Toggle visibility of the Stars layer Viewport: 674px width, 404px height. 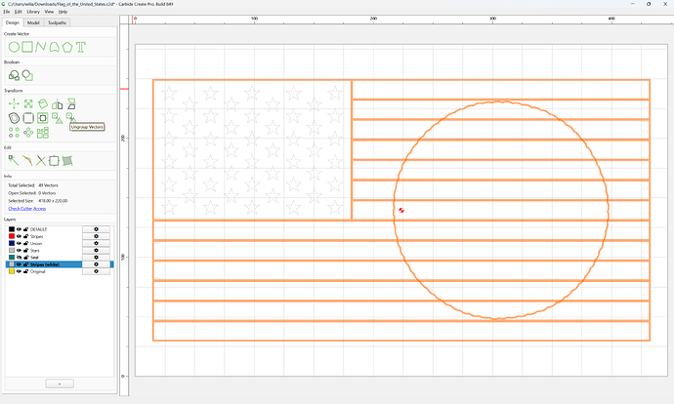coord(19,250)
